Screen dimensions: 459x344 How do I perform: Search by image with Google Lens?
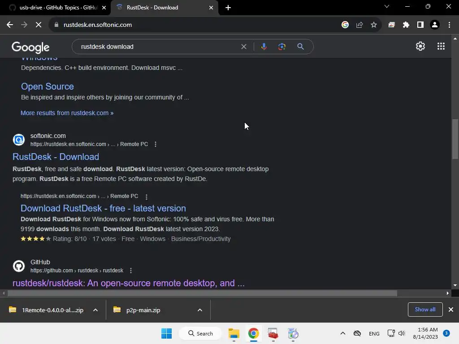(282, 47)
